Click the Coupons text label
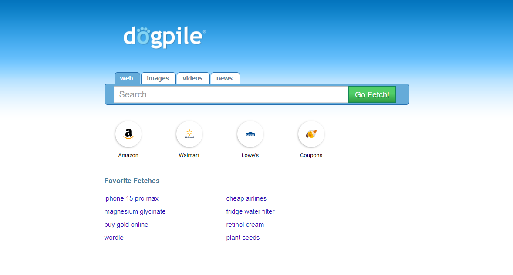The image size is (513, 275). click(311, 155)
